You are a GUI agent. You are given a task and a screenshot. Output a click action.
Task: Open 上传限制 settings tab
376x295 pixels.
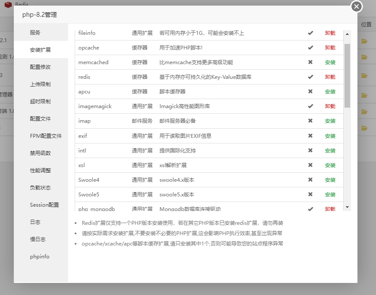coord(41,84)
